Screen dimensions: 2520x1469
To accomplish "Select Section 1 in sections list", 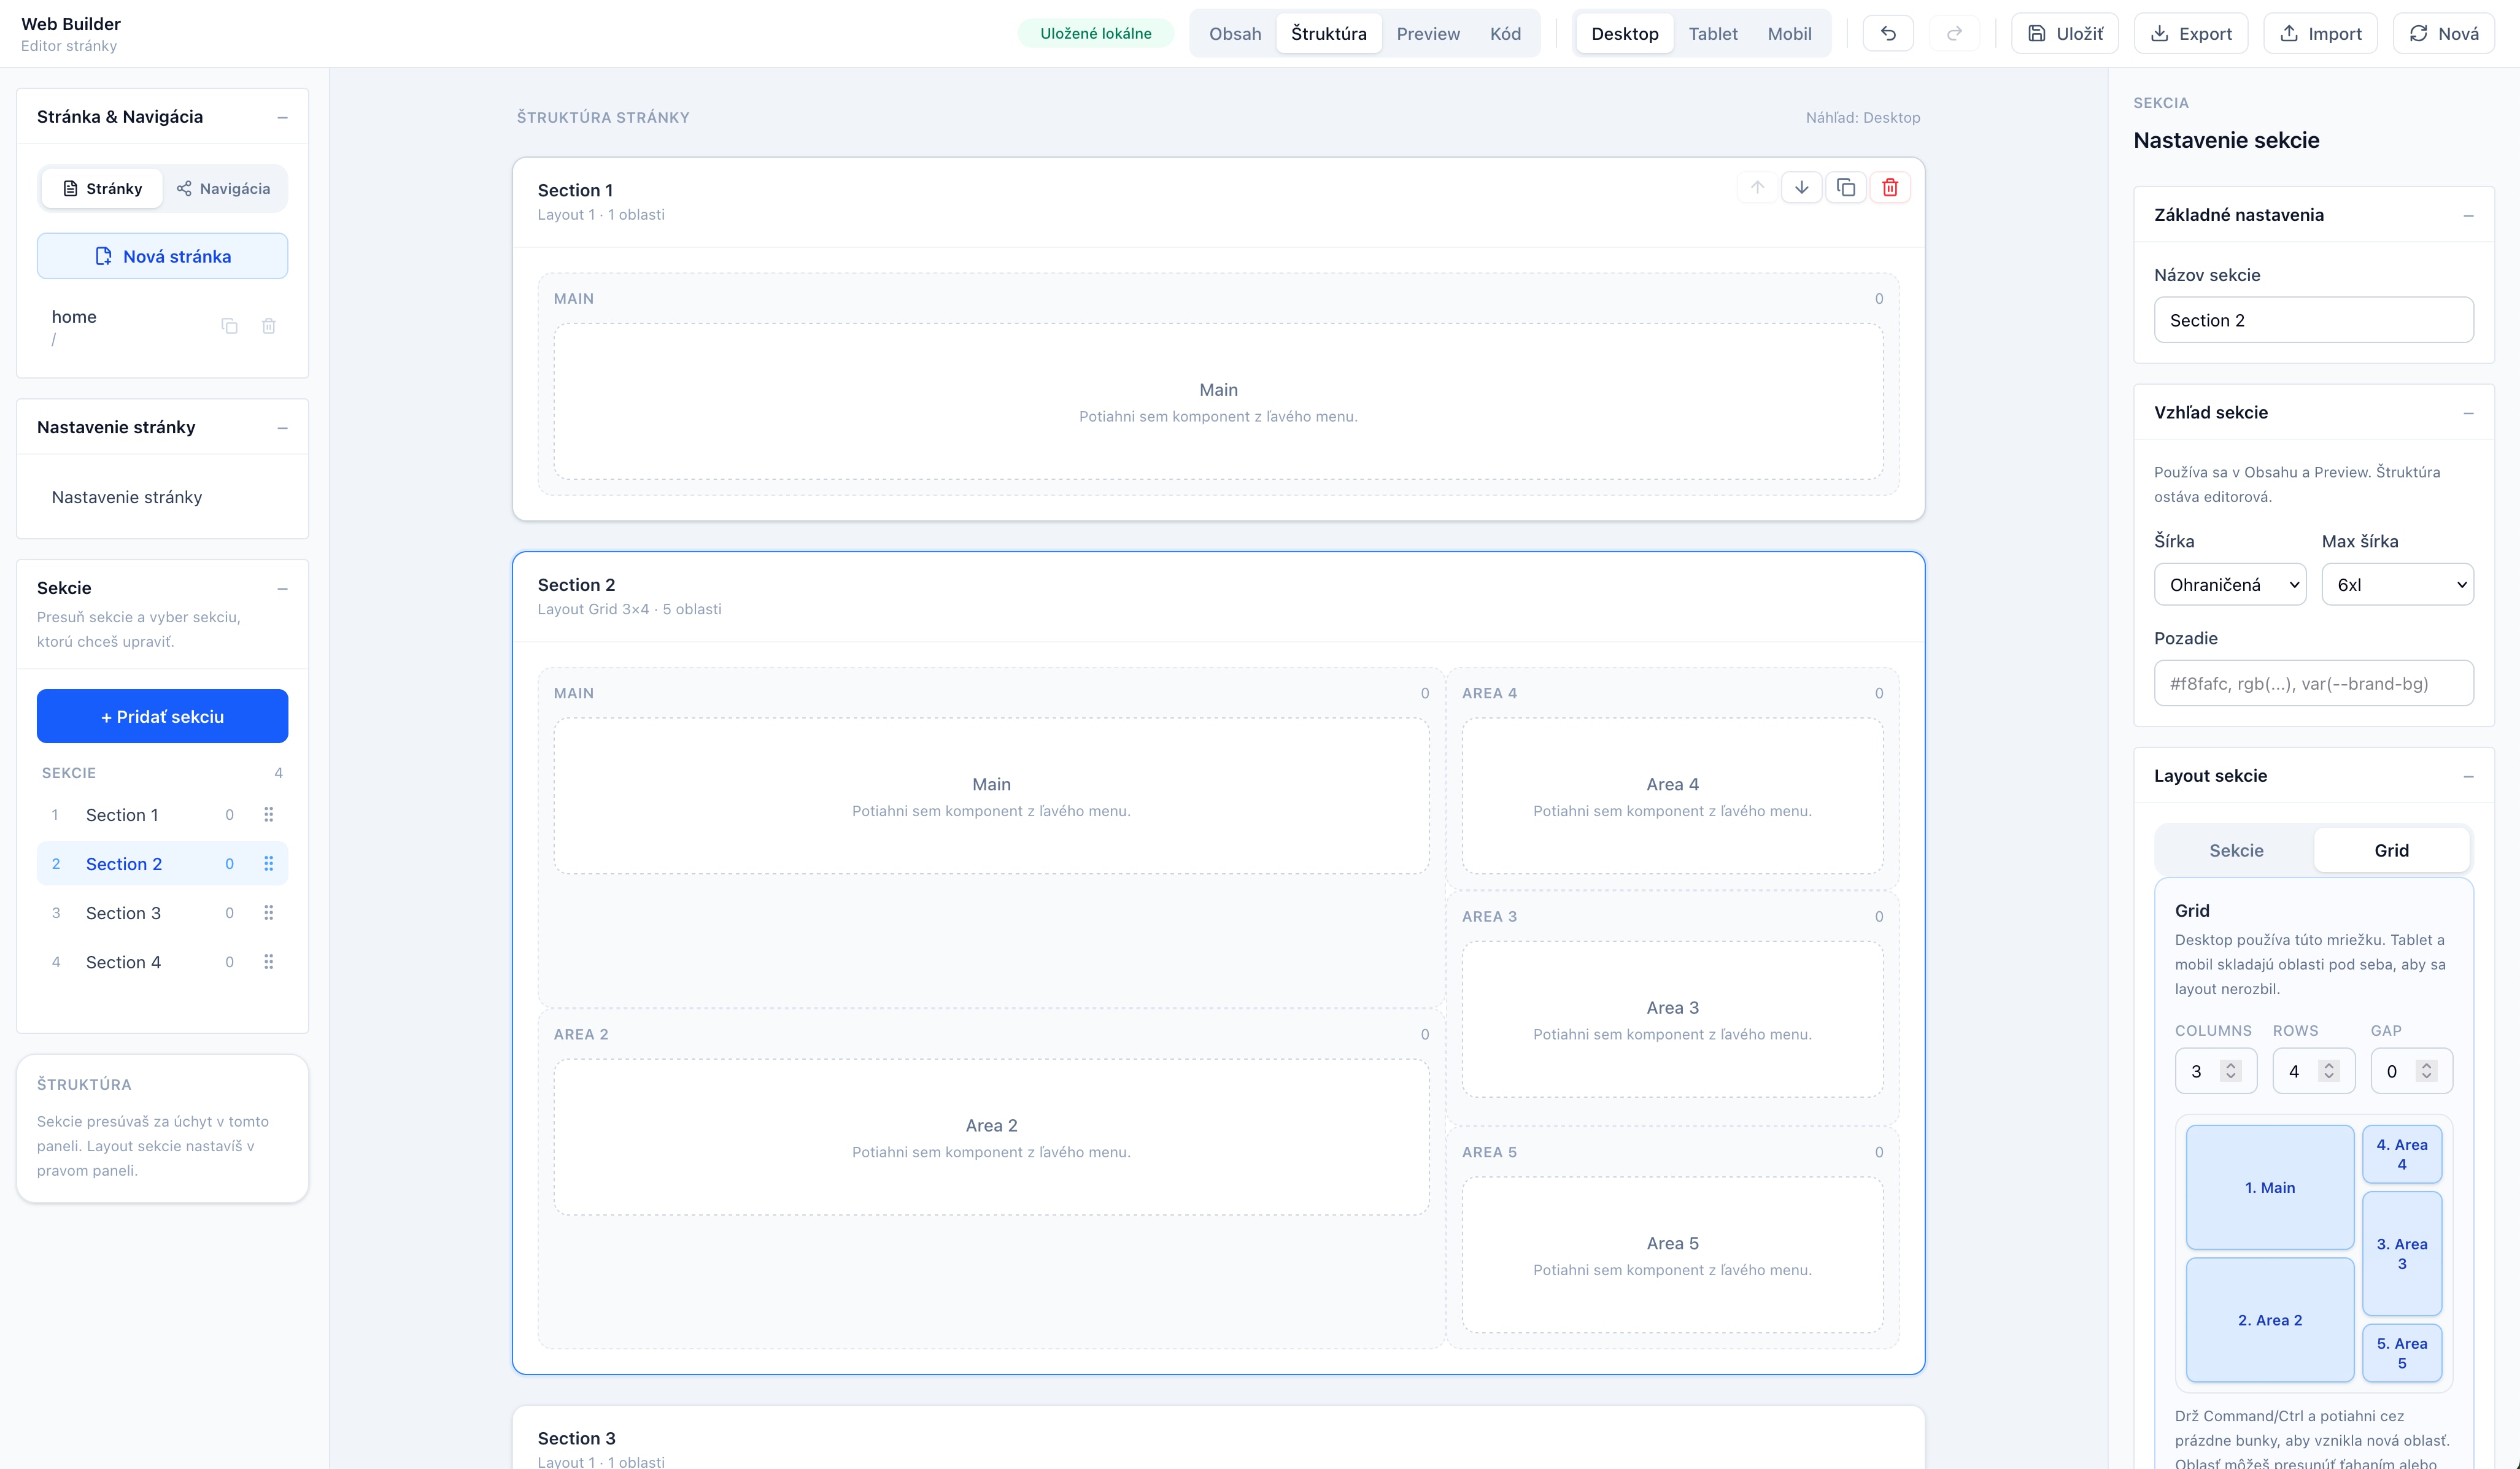I will pyautogui.click(x=162, y=814).
